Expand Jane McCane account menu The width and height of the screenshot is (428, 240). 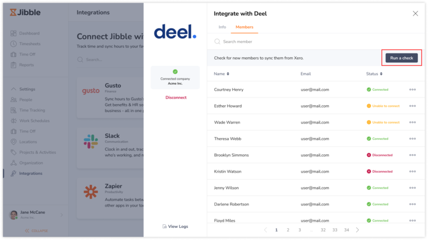pos(61,215)
